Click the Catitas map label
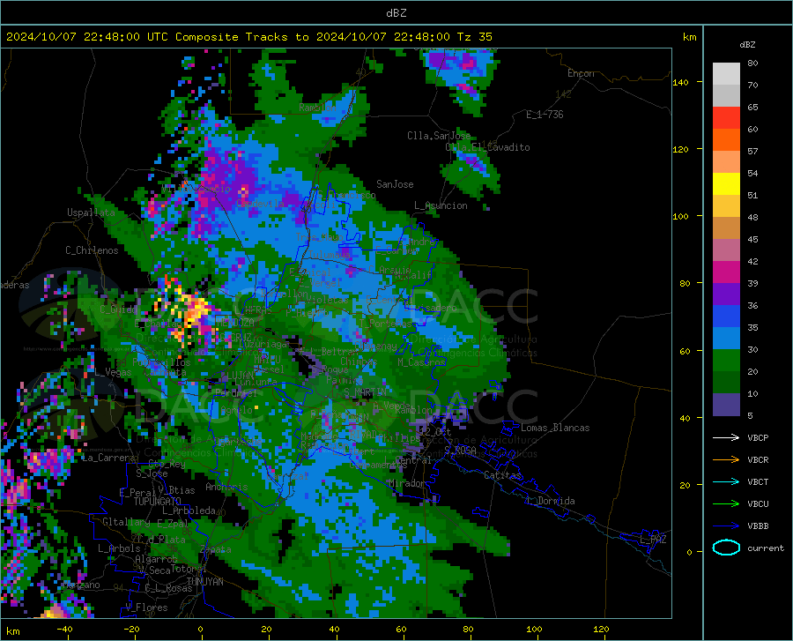This screenshot has width=793, height=641. (x=502, y=475)
